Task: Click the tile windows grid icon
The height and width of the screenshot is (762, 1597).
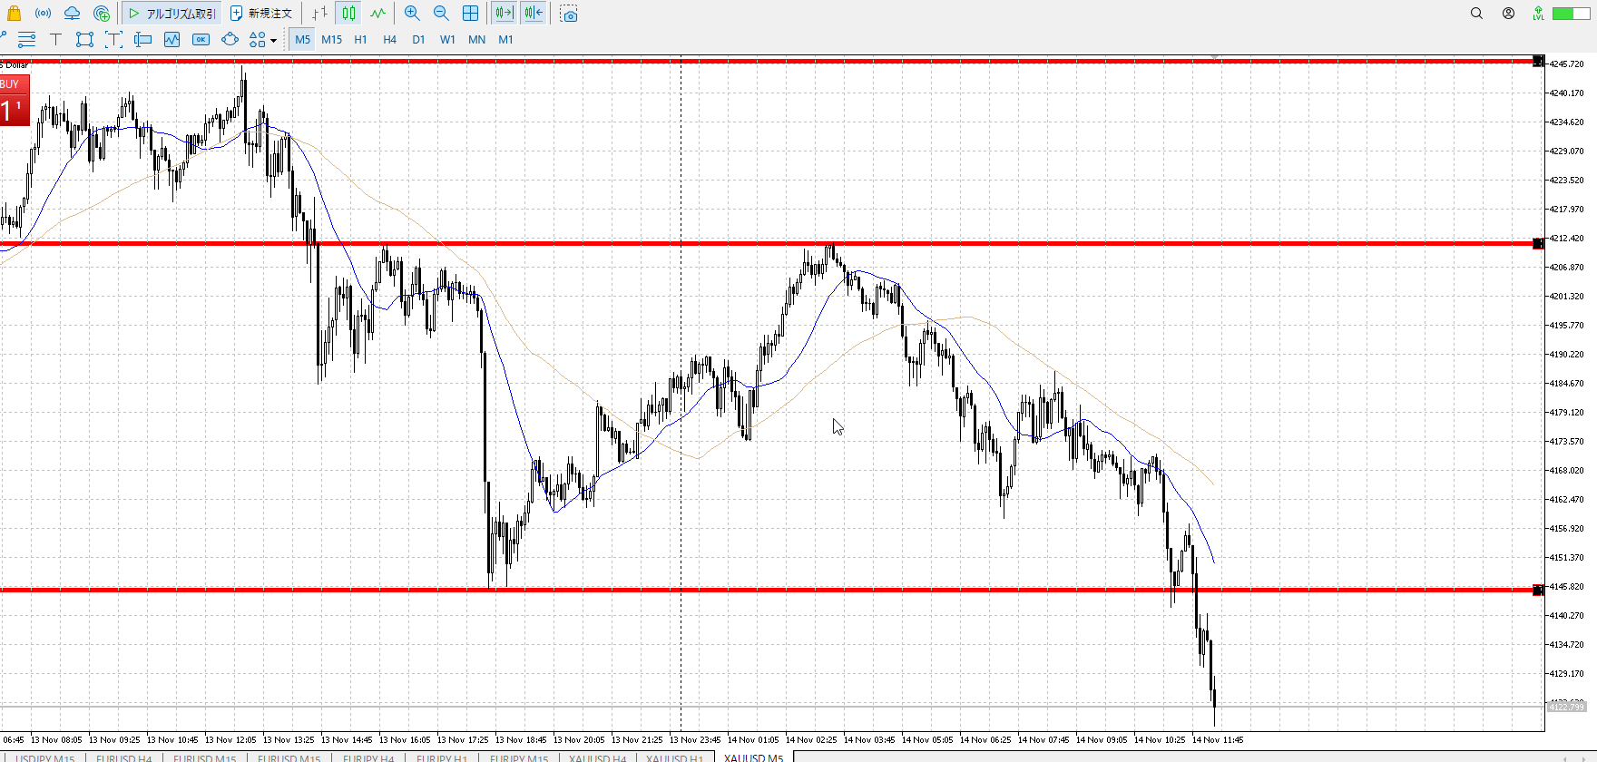Action: pos(470,14)
